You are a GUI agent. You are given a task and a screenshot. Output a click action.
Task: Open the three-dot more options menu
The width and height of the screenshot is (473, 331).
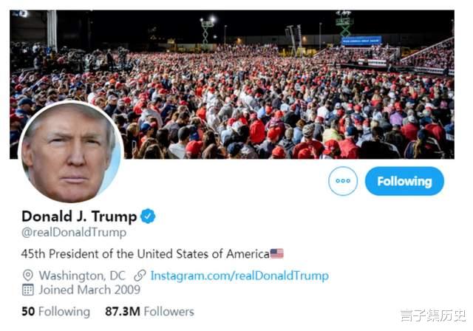tap(343, 181)
